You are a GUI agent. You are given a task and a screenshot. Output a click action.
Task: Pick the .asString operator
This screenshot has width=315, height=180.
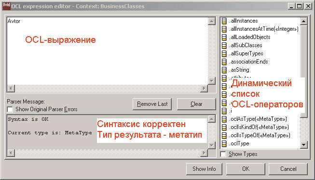239,70
